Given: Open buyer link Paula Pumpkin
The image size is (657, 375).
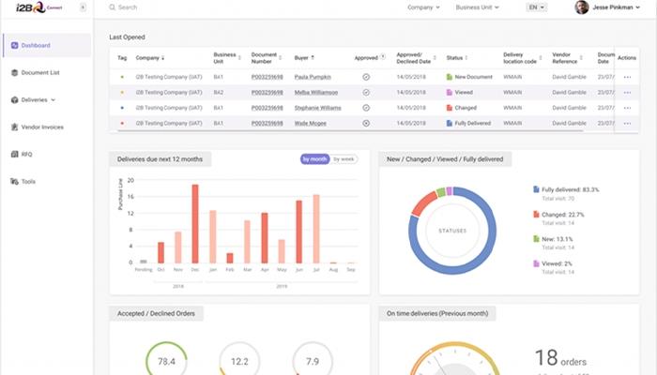Looking at the screenshot, I should point(313,77).
